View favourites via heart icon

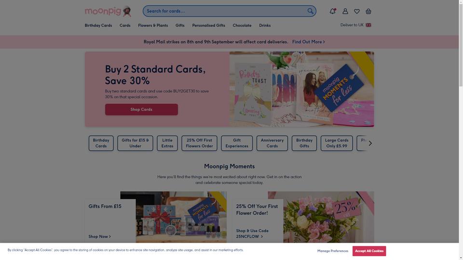[x=357, y=11]
